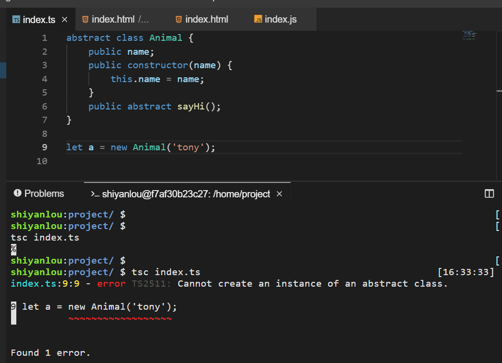This screenshot has width=502, height=363.
Task: Click the "let a = new Animal('tony');" line in terminal output
Action: (99, 307)
